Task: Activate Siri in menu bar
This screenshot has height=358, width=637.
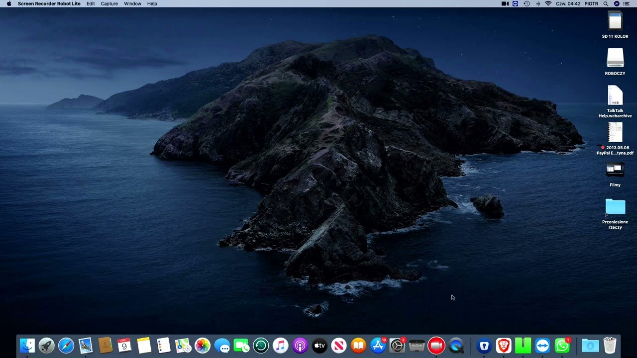Action: [x=617, y=3]
